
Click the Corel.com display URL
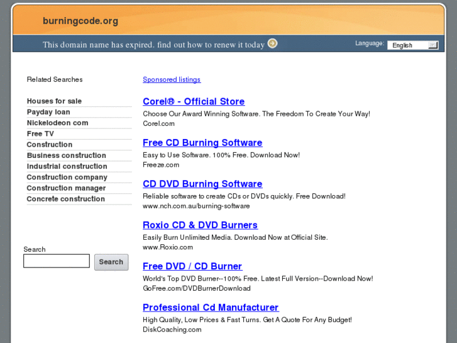click(158, 123)
